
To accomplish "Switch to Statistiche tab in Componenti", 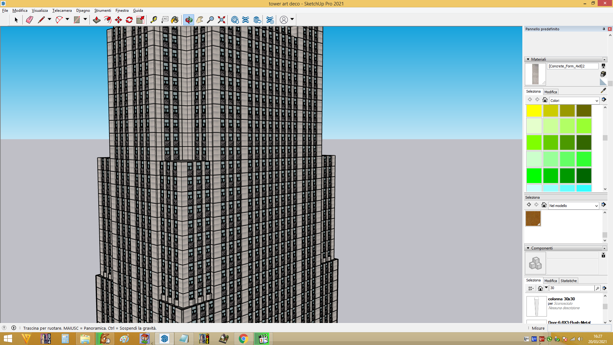I will [569, 281].
